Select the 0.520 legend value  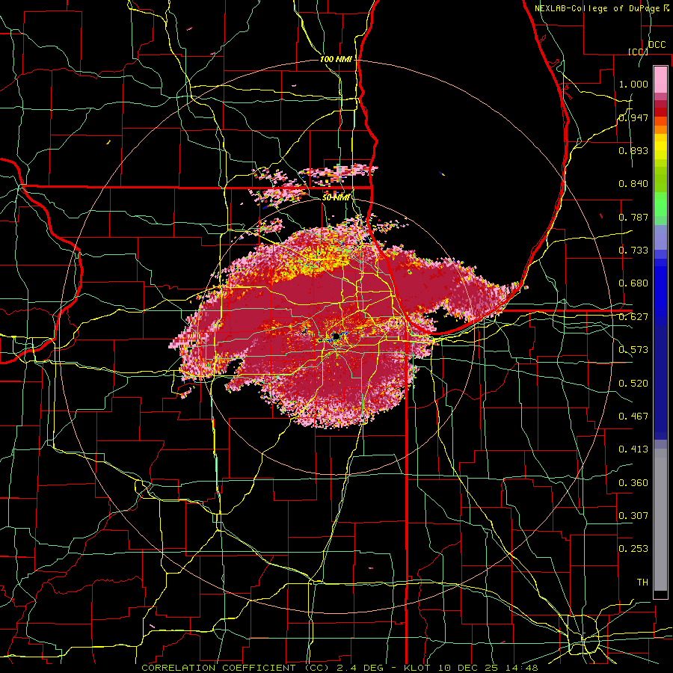point(633,384)
